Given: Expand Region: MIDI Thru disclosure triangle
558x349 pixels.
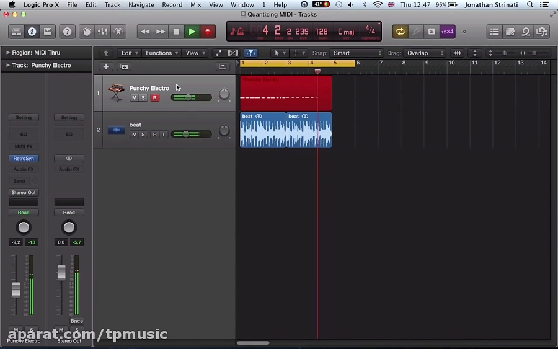Looking at the screenshot, I should (7, 53).
